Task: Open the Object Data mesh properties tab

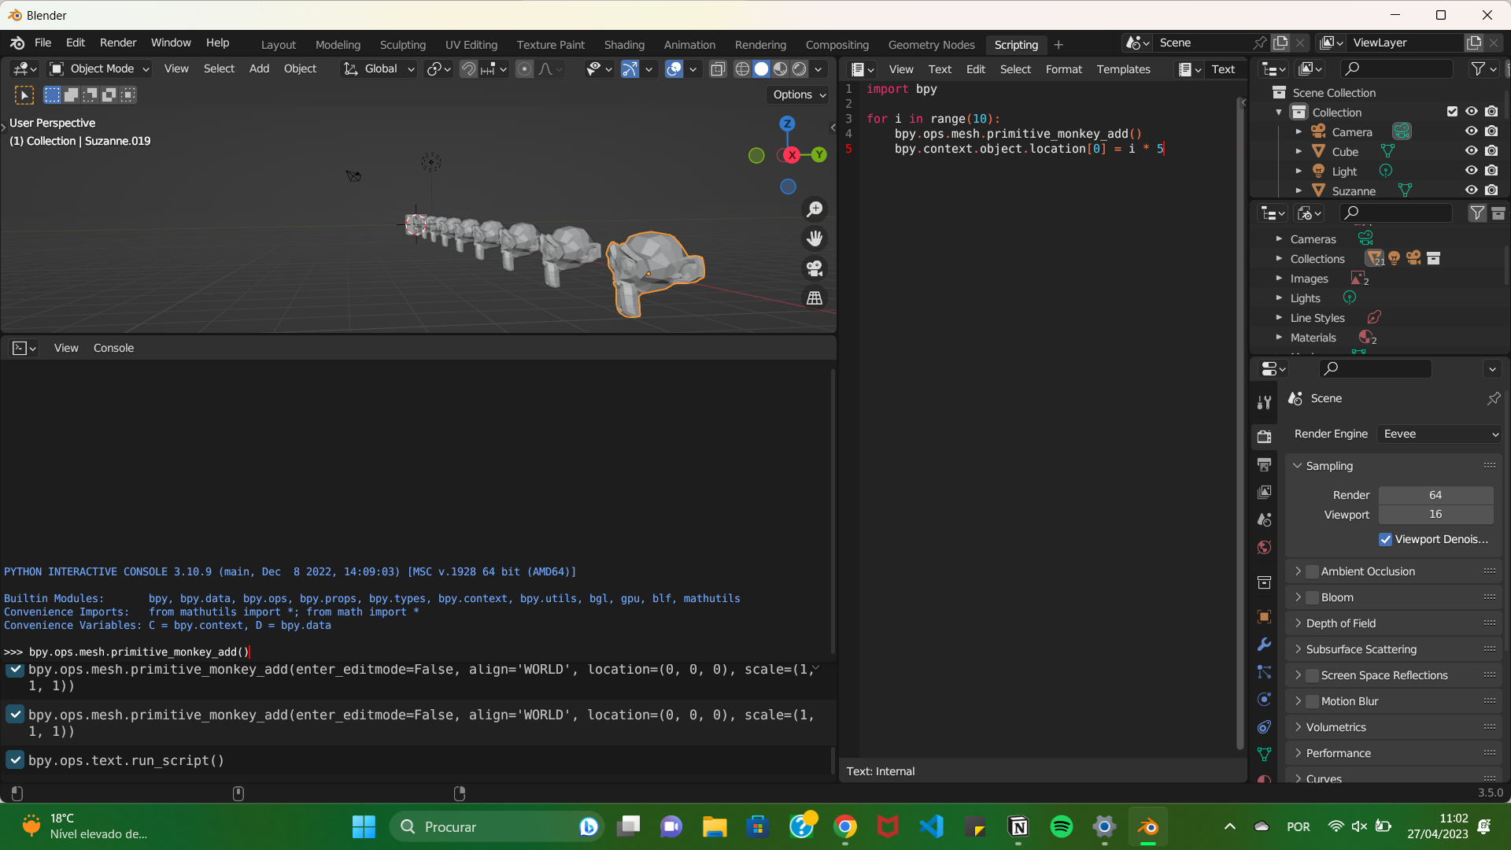Action: click(1264, 754)
